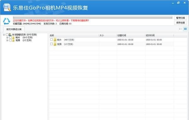The height and width of the screenshot is (120, 189).
Task: Sort by the 名称 column header
Action: click(x=74, y=35)
